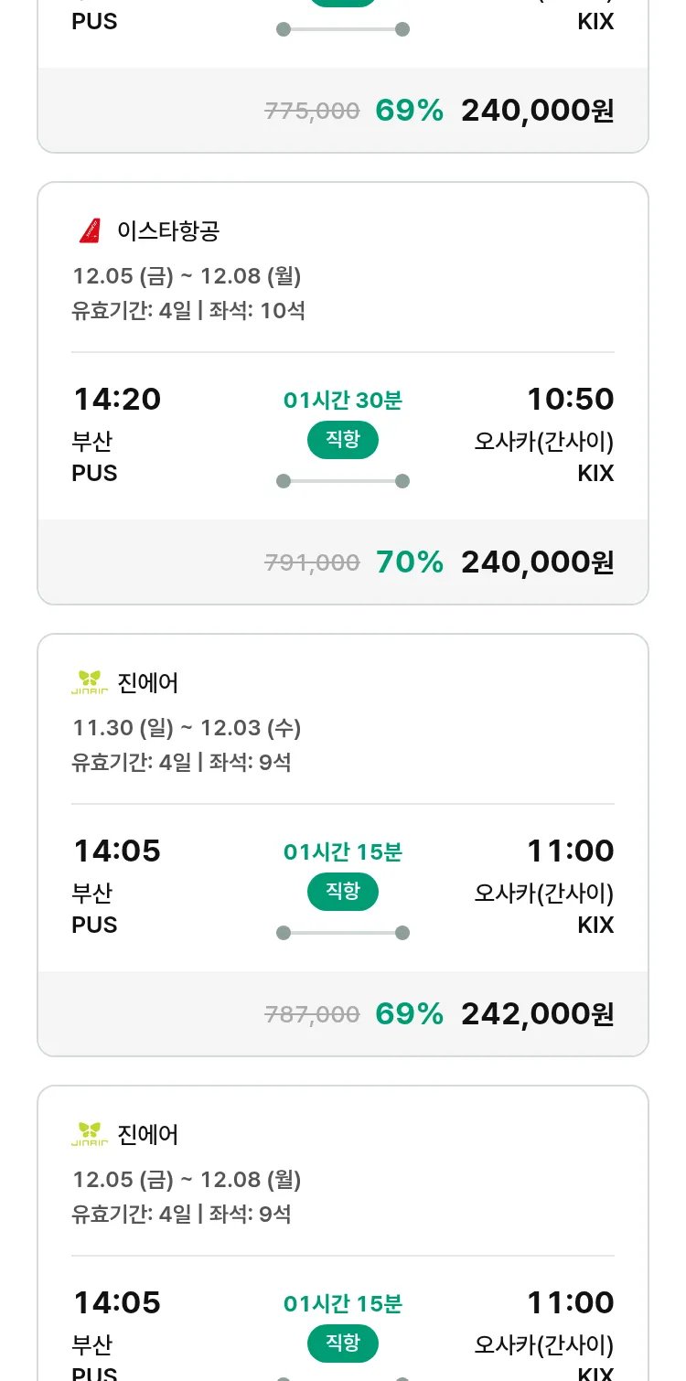Viewport: 686px width, 1381px height.
Task: Tap 진에어 name on the 11.30 flight card
Action: point(148,682)
